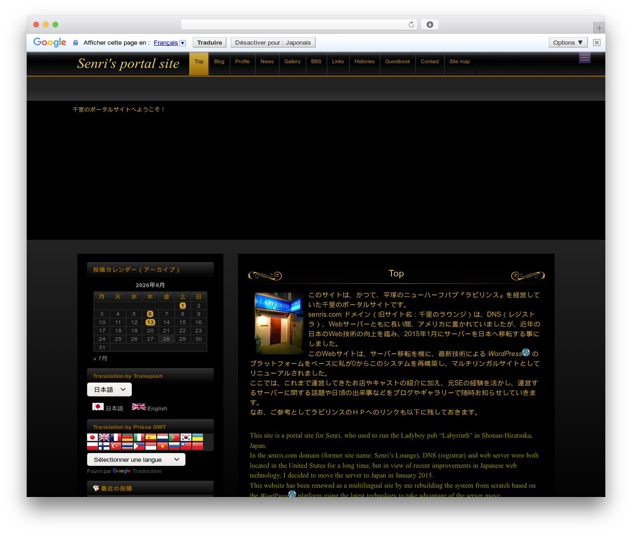Open the Histories tab
This screenshot has width=632, height=535.
pyautogui.click(x=364, y=63)
